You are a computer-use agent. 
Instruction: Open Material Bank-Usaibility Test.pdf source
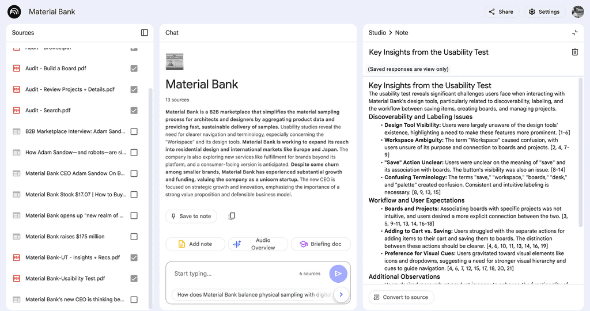65,279
